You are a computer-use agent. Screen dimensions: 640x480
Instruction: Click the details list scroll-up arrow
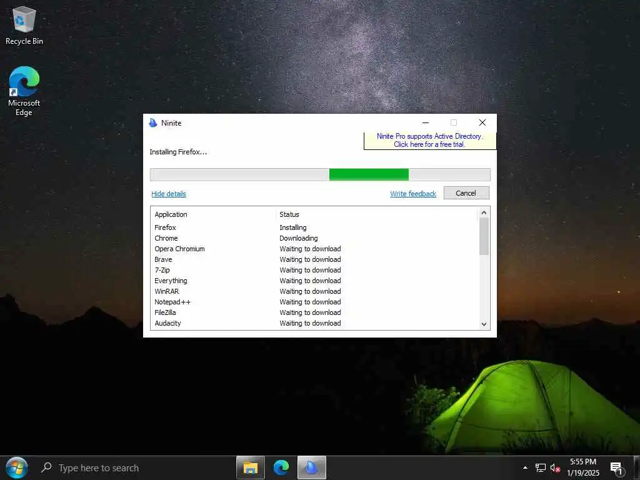tap(484, 212)
